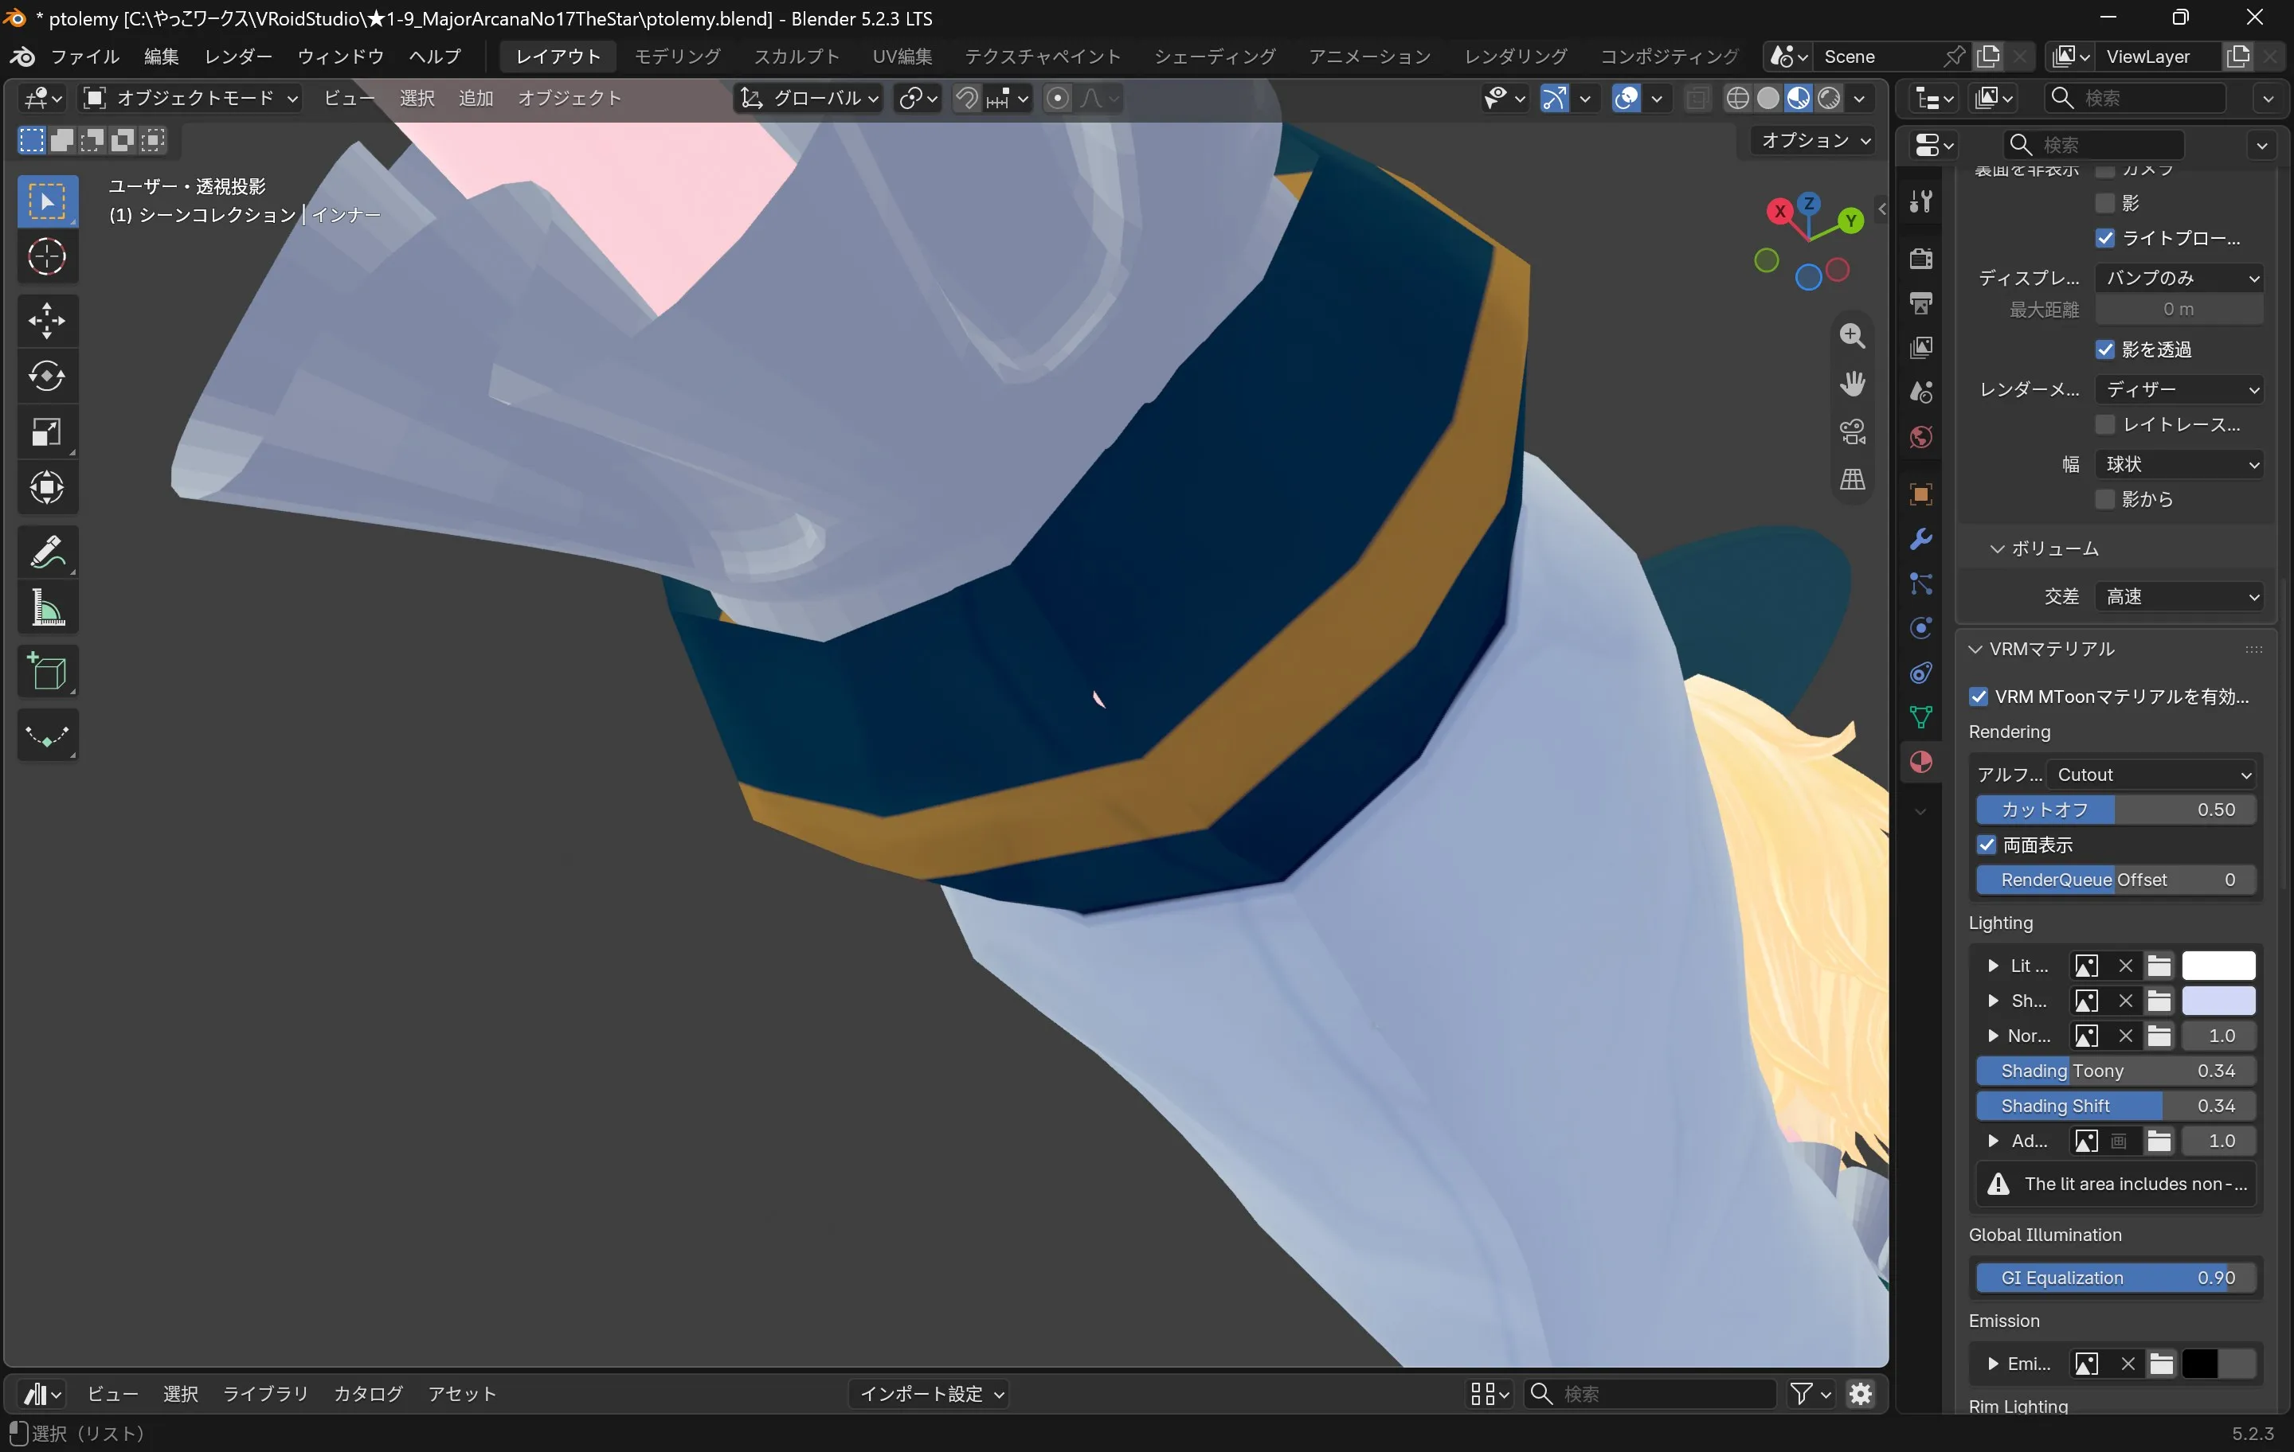This screenshot has height=1452, width=2294.
Task: Uncheck the 両面表示 checkbox
Action: pyautogui.click(x=1987, y=845)
